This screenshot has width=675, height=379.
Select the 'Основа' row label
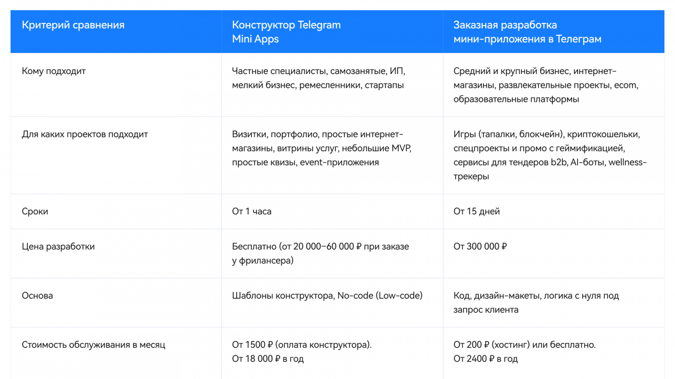pos(38,296)
